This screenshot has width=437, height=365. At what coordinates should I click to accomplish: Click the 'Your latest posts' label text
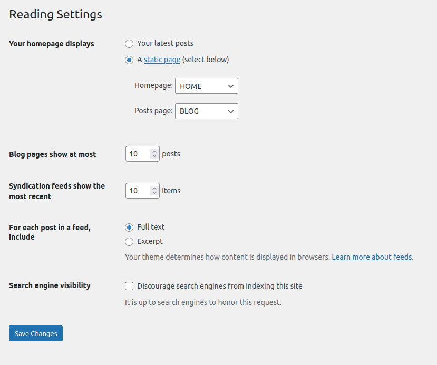tap(166, 43)
